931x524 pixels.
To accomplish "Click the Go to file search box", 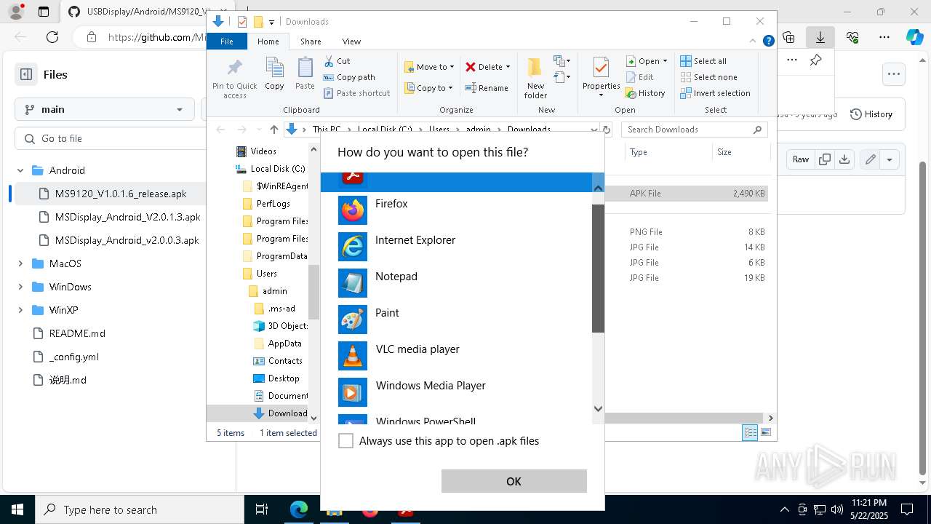I will pyautogui.click(x=111, y=138).
